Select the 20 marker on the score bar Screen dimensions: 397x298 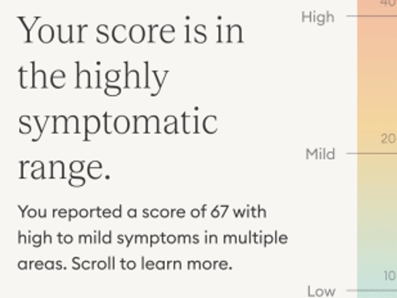[x=388, y=139]
